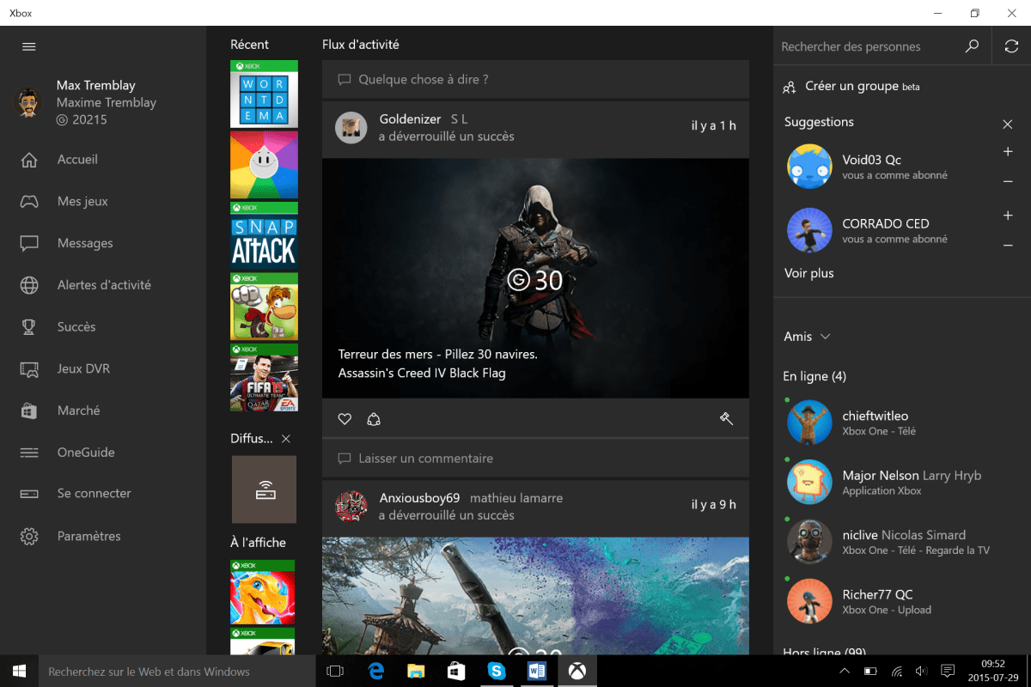Add Void03 Qc as friend with plus
The width and height of the screenshot is (1031, 687).
(x=1008, y=152)
